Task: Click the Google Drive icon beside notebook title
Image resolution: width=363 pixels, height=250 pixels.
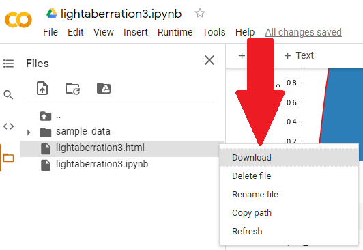Action: click(52, 13)
